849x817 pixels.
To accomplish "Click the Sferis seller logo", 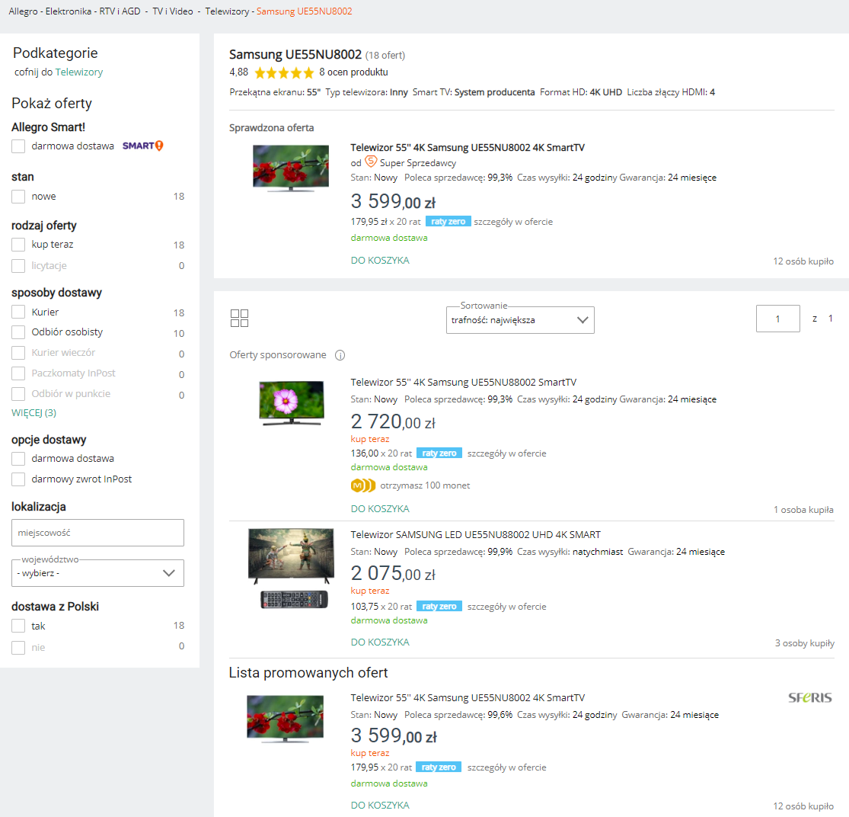I will (x=810, y=698).
